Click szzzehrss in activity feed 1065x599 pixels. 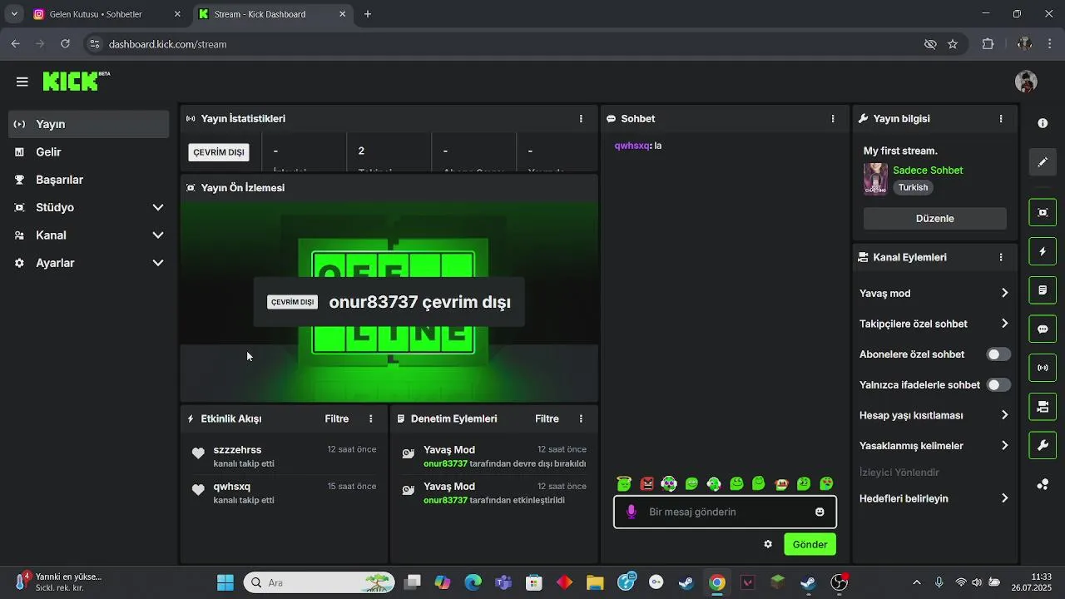point(237,450)
